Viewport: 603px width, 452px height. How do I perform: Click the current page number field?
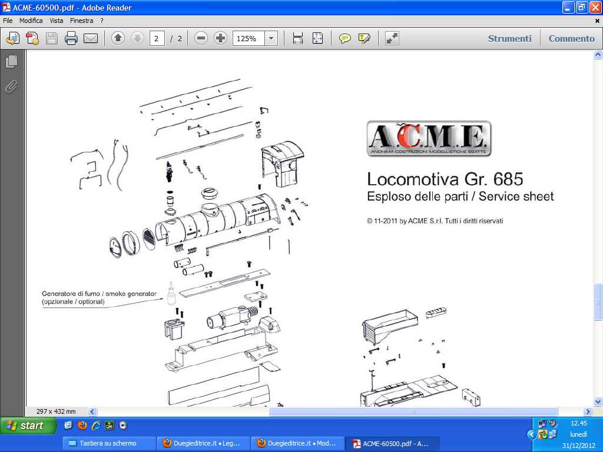click(157, 39)
